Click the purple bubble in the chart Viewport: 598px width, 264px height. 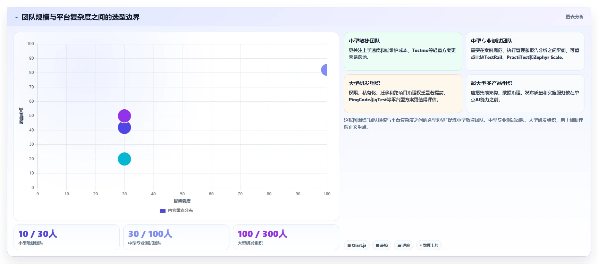124,116
